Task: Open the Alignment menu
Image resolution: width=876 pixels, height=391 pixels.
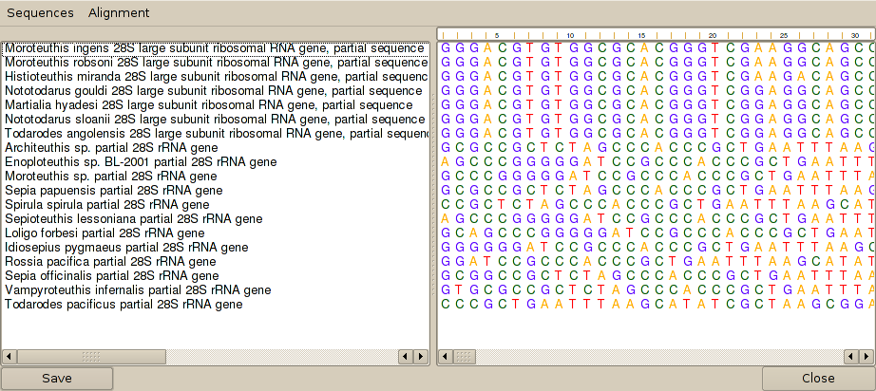Action: 119,12
